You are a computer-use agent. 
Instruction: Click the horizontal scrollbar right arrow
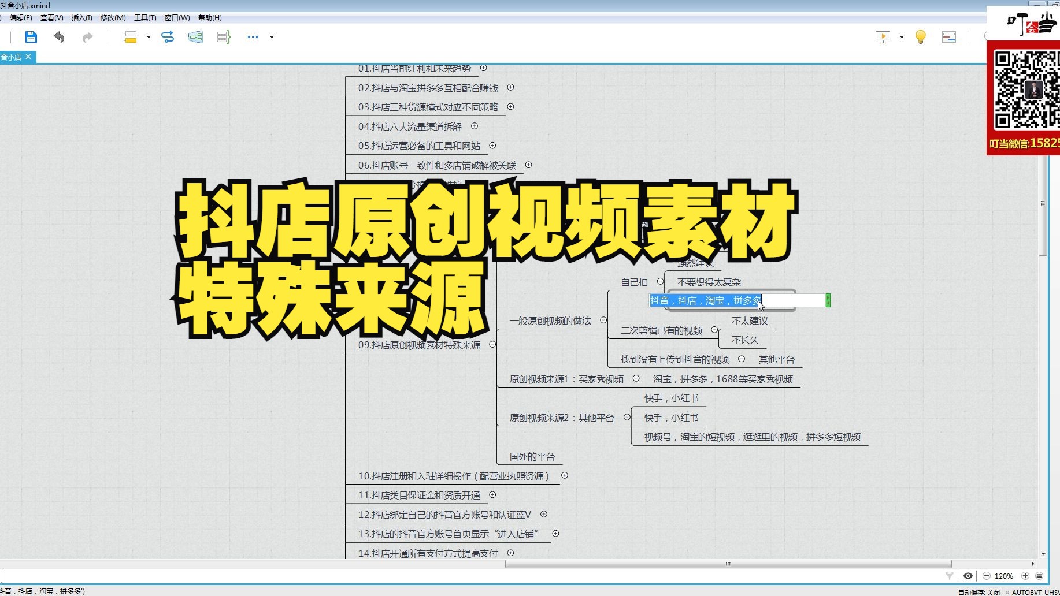(1033, 564)
